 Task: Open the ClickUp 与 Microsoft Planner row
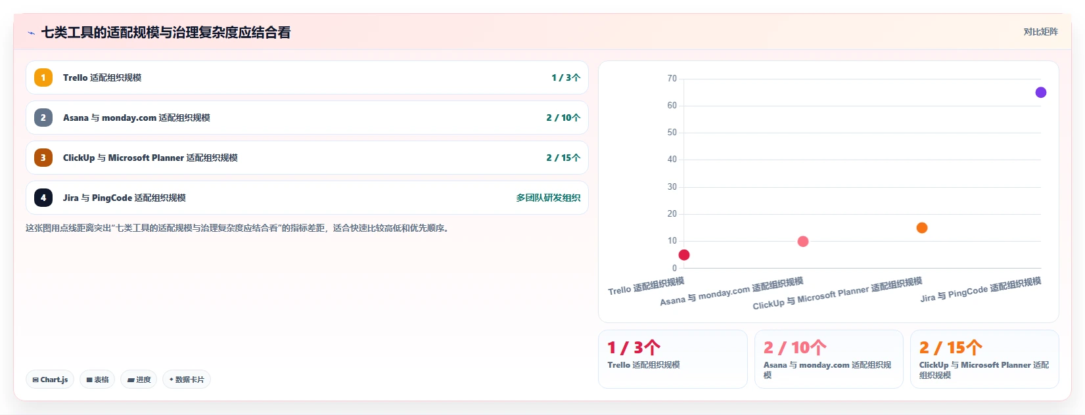[307, 158]
